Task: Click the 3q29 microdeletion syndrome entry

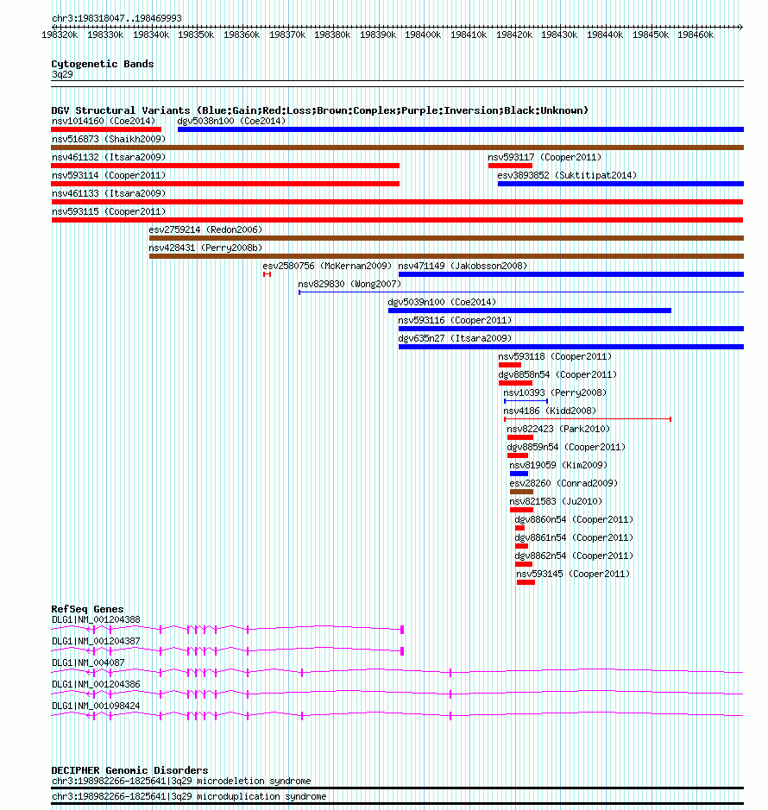Action: 181,781
